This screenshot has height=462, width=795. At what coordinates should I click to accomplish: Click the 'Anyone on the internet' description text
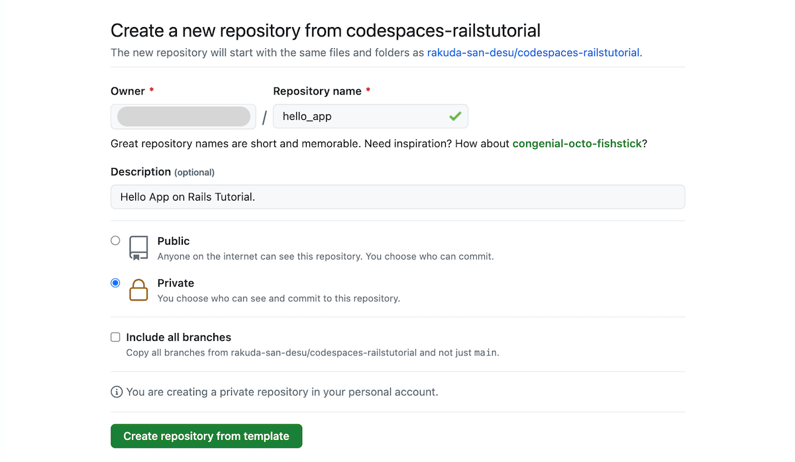[325, 256]
